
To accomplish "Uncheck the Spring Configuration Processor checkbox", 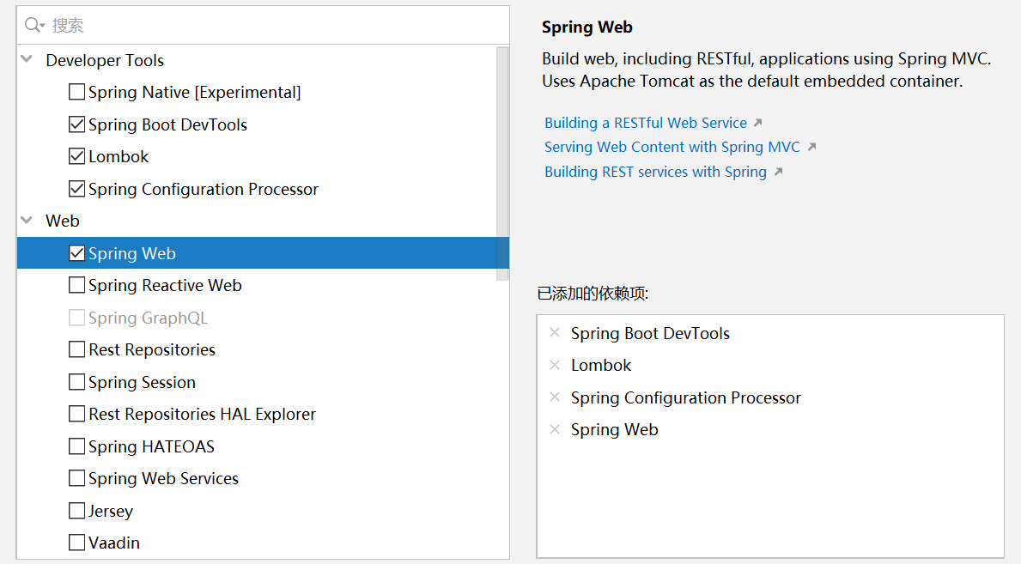I will [x=76, y=189].
